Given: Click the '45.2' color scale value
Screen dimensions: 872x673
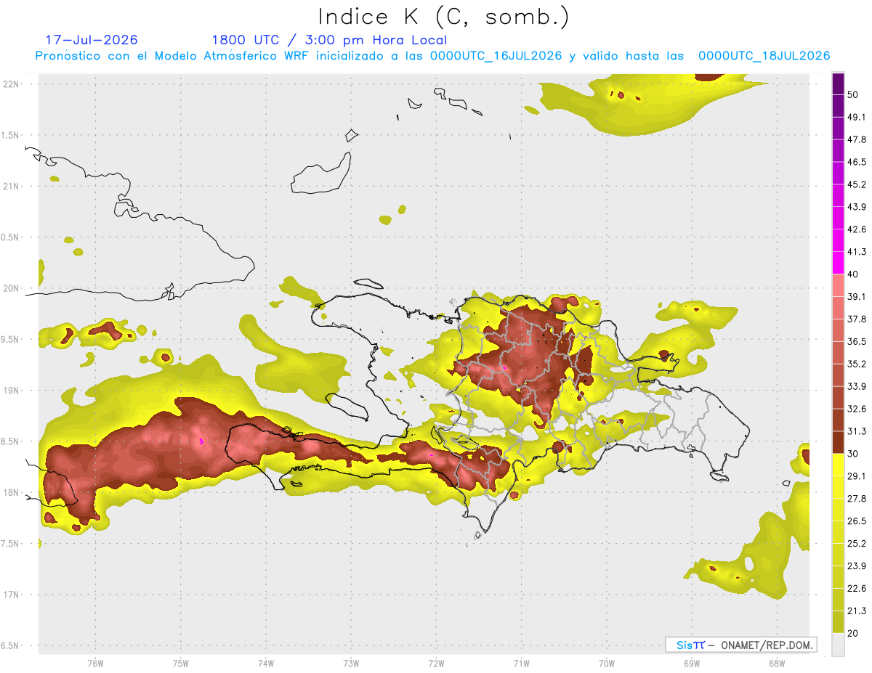Looking at the screenshot, I should pos(857,185).
